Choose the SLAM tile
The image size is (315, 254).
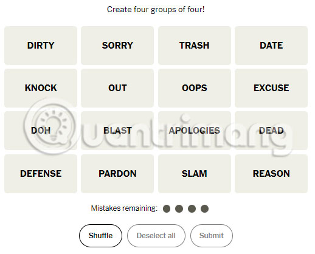click(x=195, y=174)
